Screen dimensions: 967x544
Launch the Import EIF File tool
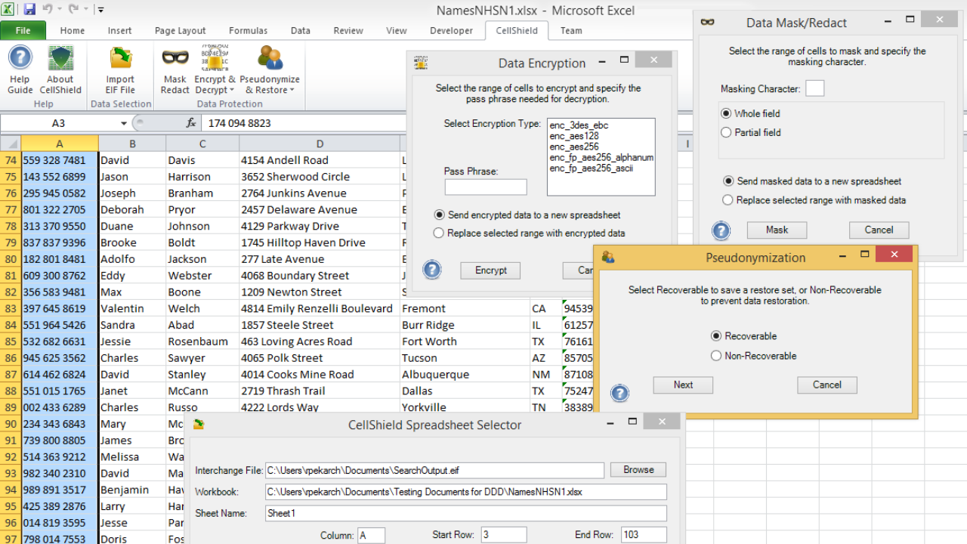click(120, 70)
